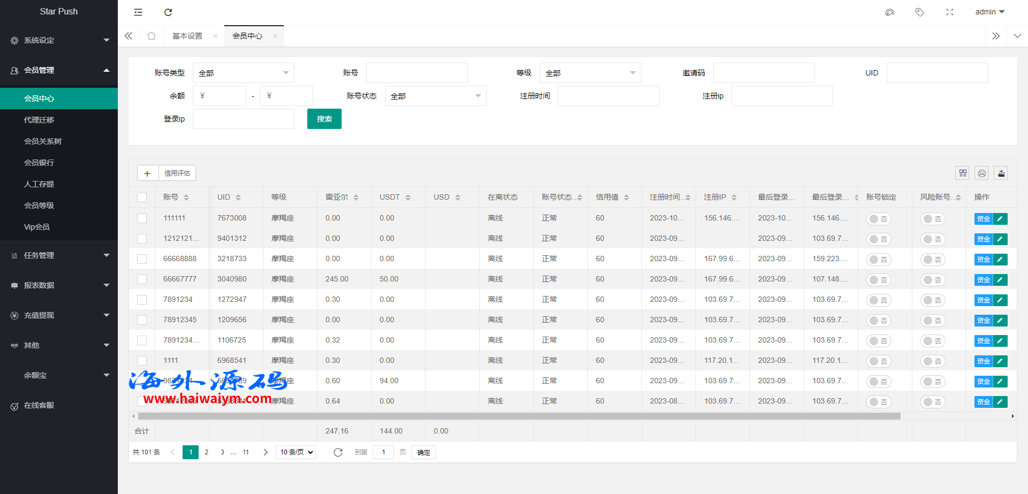Toggle the sidebar collapse icon
This screenshot has height=494, width=1028.
138,12
